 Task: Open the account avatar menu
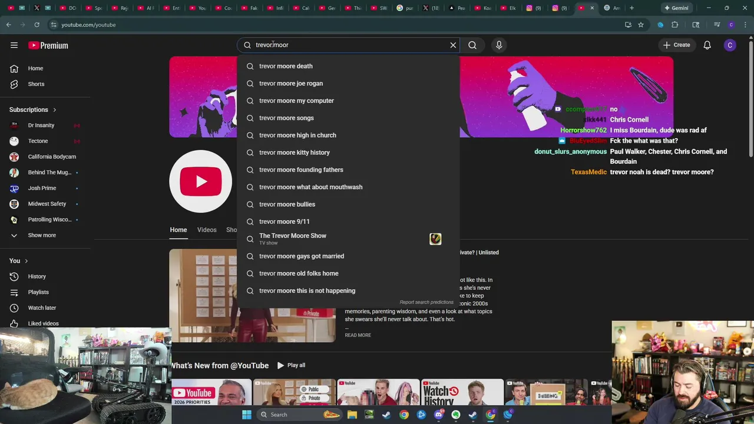(x=730, y=45)
